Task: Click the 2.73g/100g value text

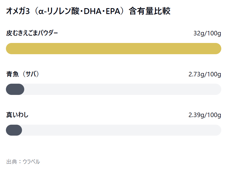Action: [x=205, y=74]
